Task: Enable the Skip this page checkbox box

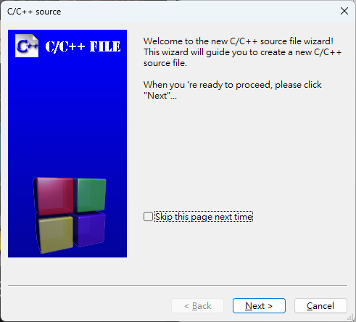Action: (148, 217)
